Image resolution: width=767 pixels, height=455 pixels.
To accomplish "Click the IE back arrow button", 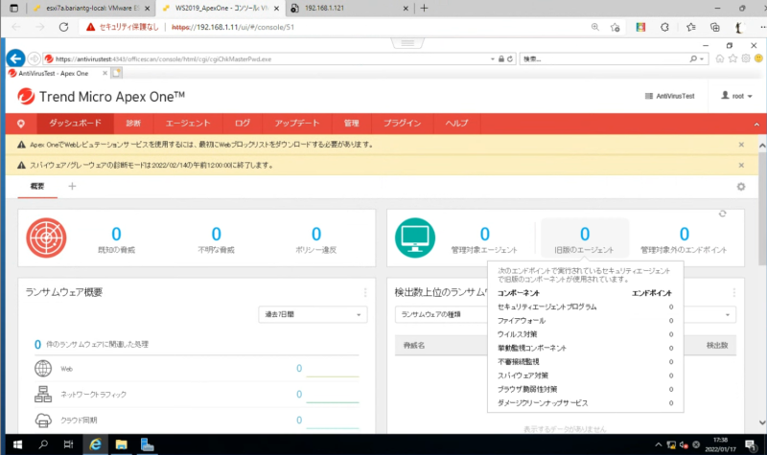I will [15, 58].
